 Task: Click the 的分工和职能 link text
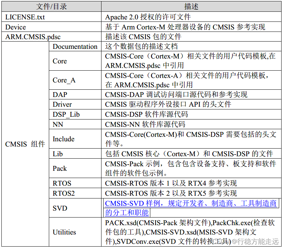127,212
